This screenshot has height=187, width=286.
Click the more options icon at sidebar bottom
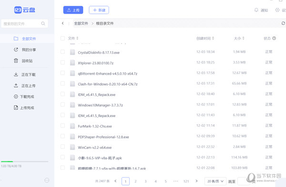click(x=47, y=180)
